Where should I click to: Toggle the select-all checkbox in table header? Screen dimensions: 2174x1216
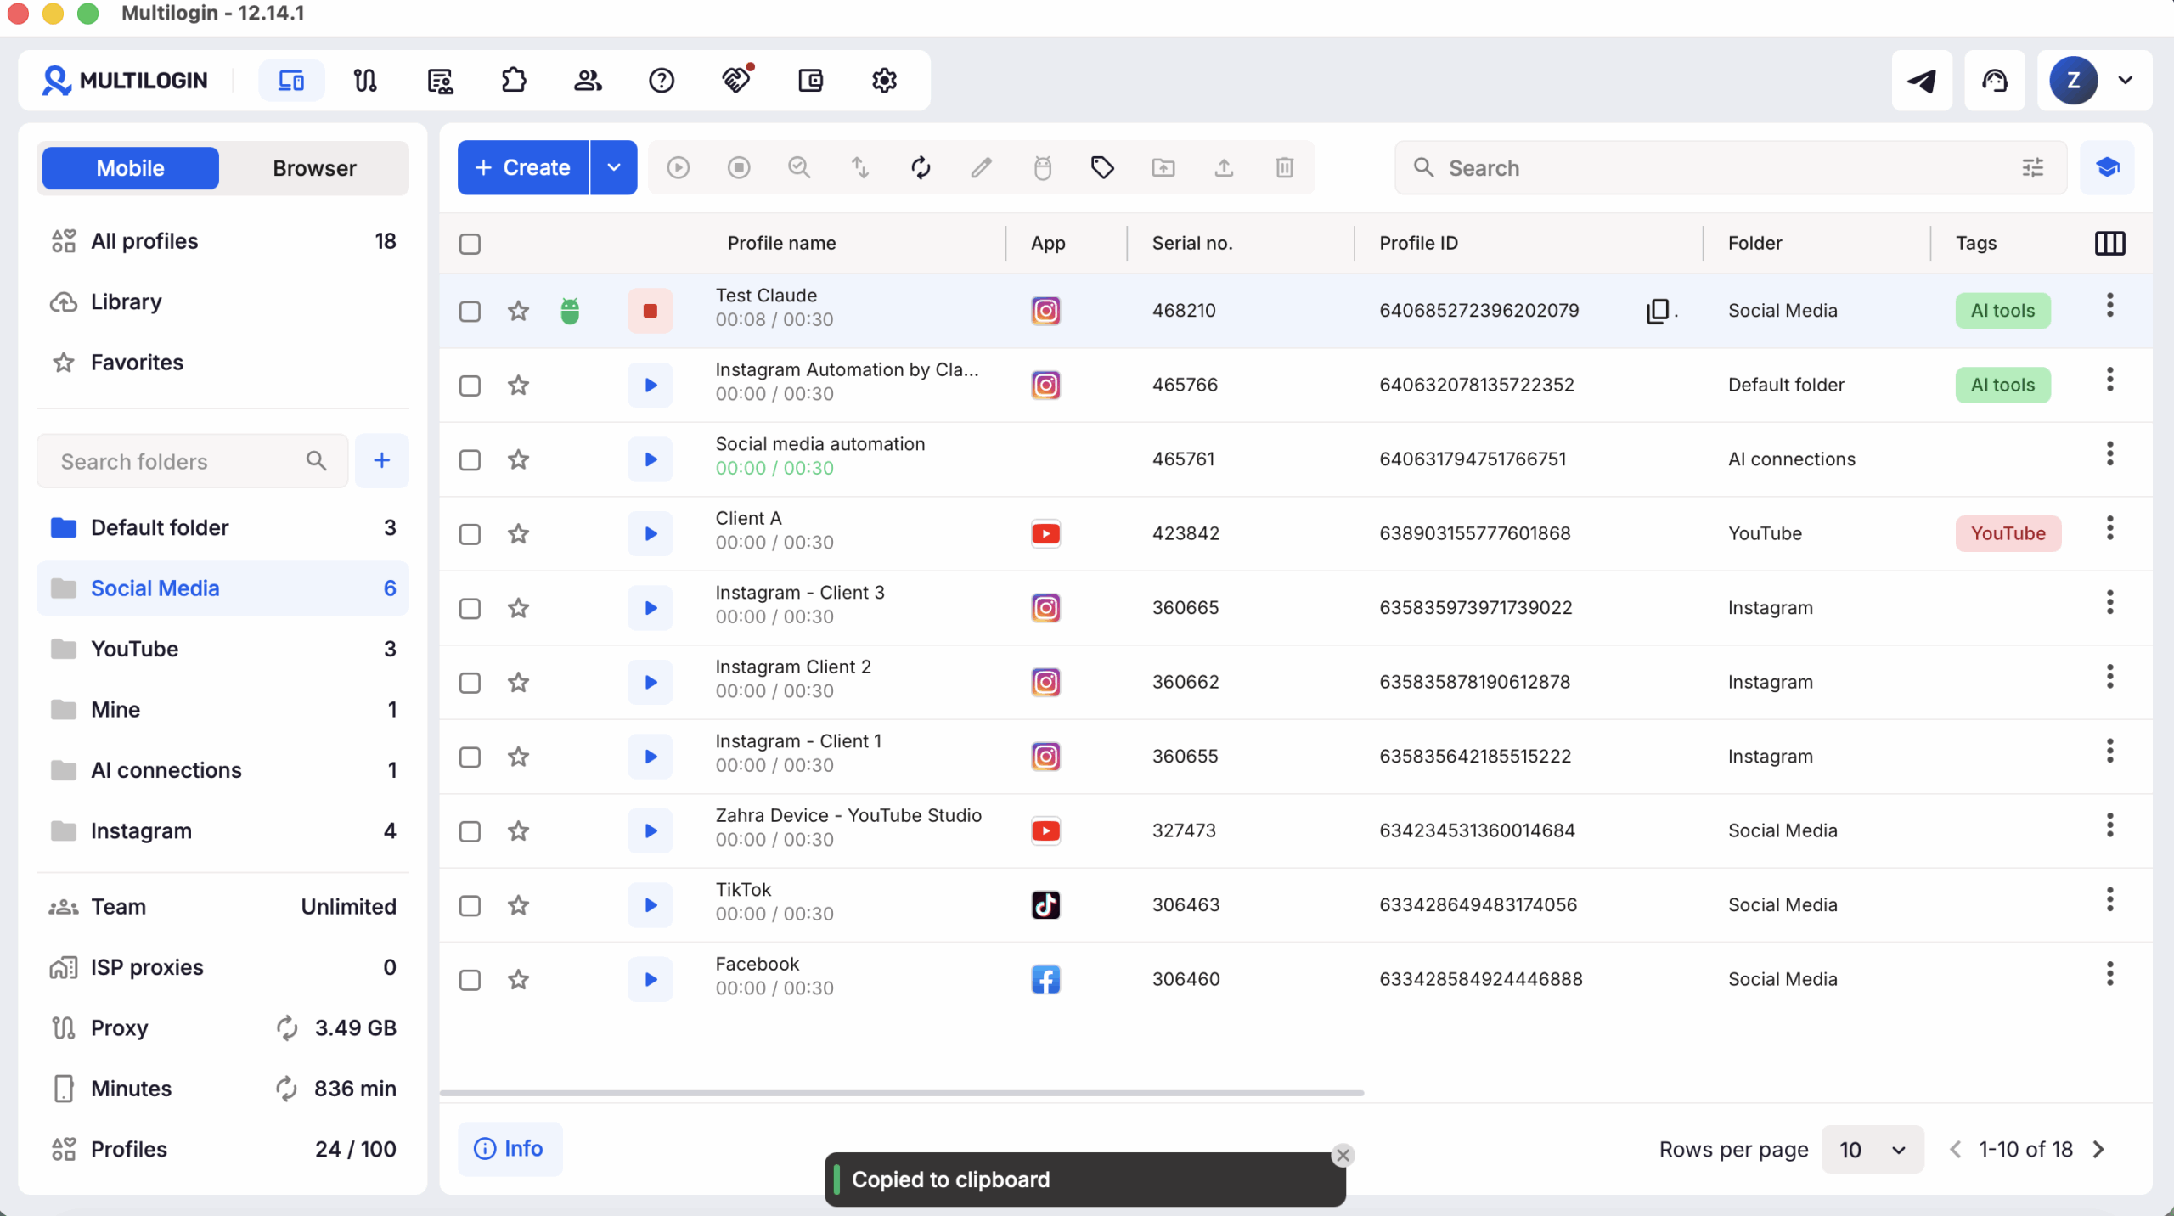tap(470, 244)
